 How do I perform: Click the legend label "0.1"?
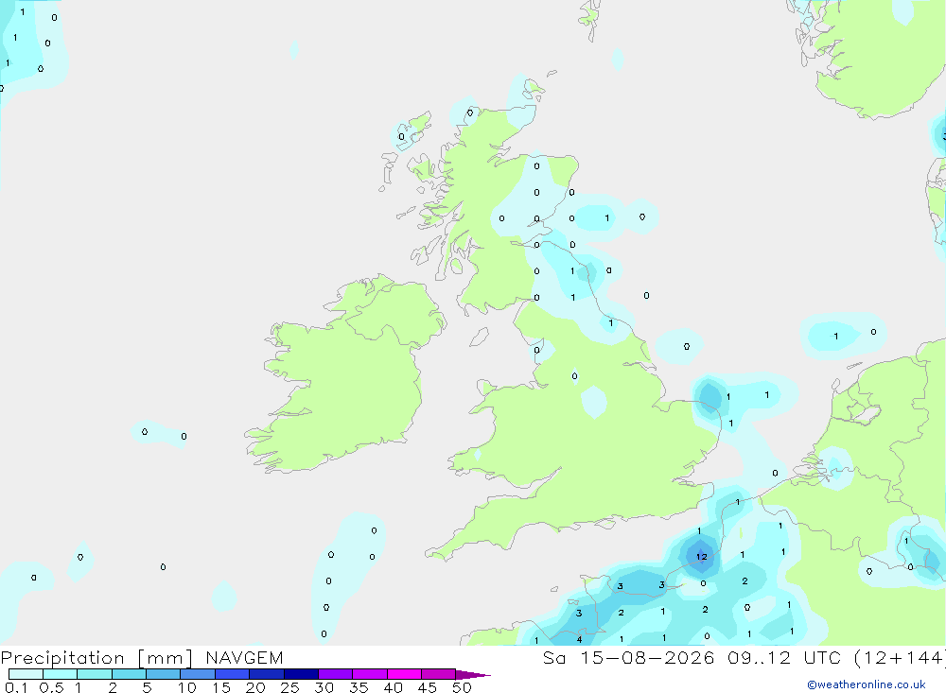(16, 687)
